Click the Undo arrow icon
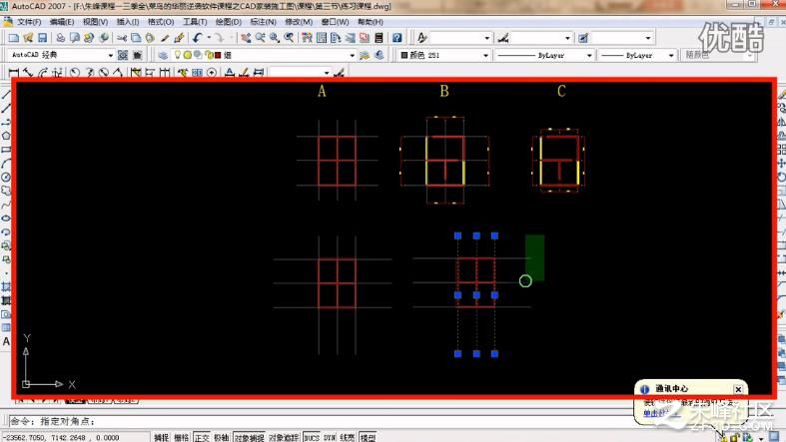Screen dimensions: 786x442 [x=197, y=38]
